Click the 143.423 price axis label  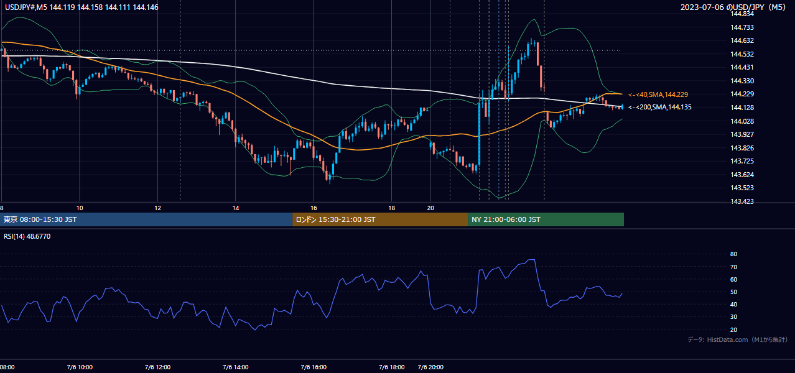pos(743,201)
